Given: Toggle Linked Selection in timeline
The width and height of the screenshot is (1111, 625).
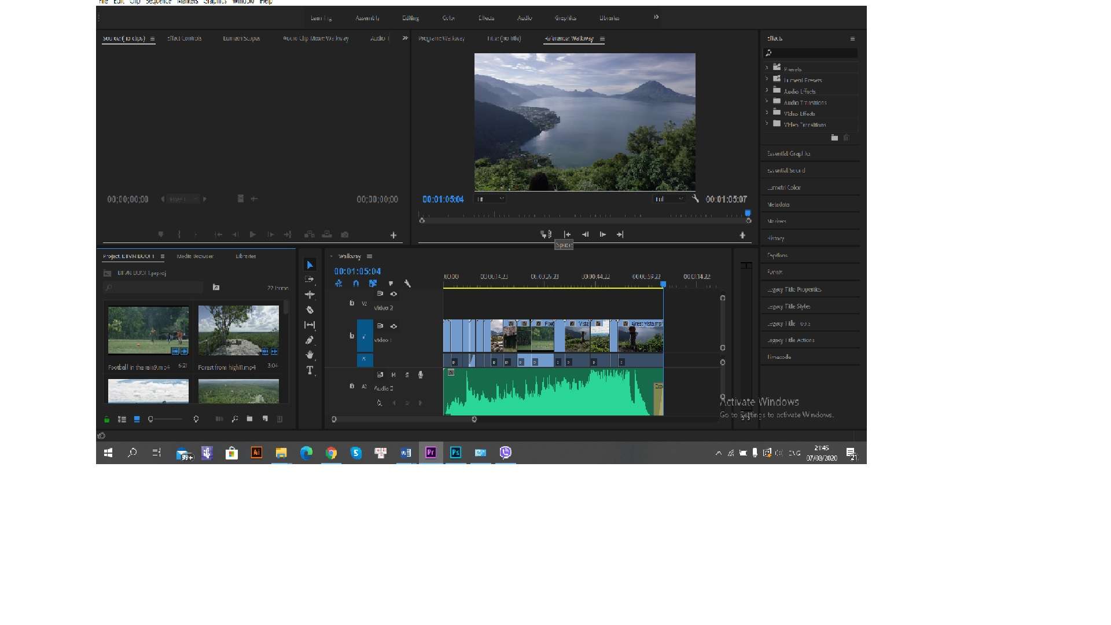Looking at the screenshot, I should click(373, 284).
